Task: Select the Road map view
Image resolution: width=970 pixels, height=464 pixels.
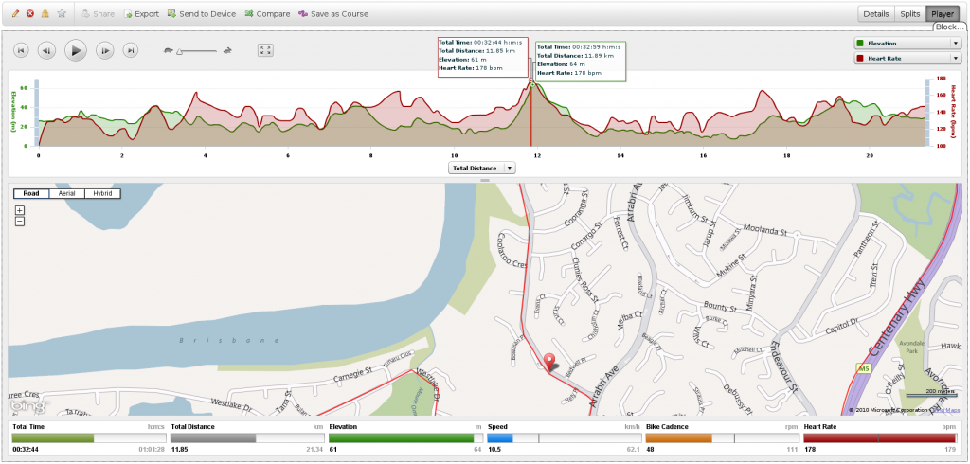Action: (31, 193)
